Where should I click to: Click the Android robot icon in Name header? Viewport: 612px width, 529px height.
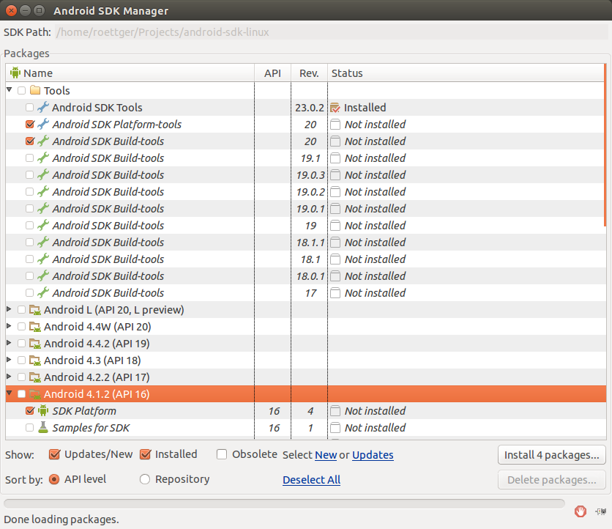click(x=15, y=73)
